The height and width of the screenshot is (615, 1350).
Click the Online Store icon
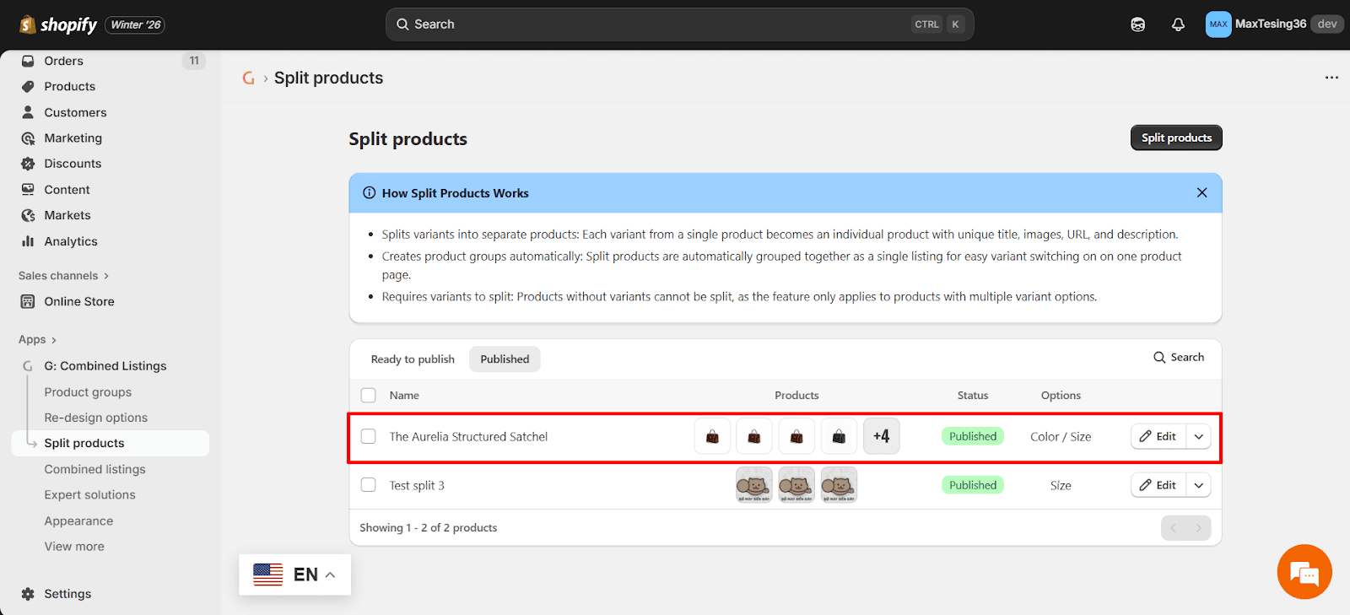coord(28,301)
